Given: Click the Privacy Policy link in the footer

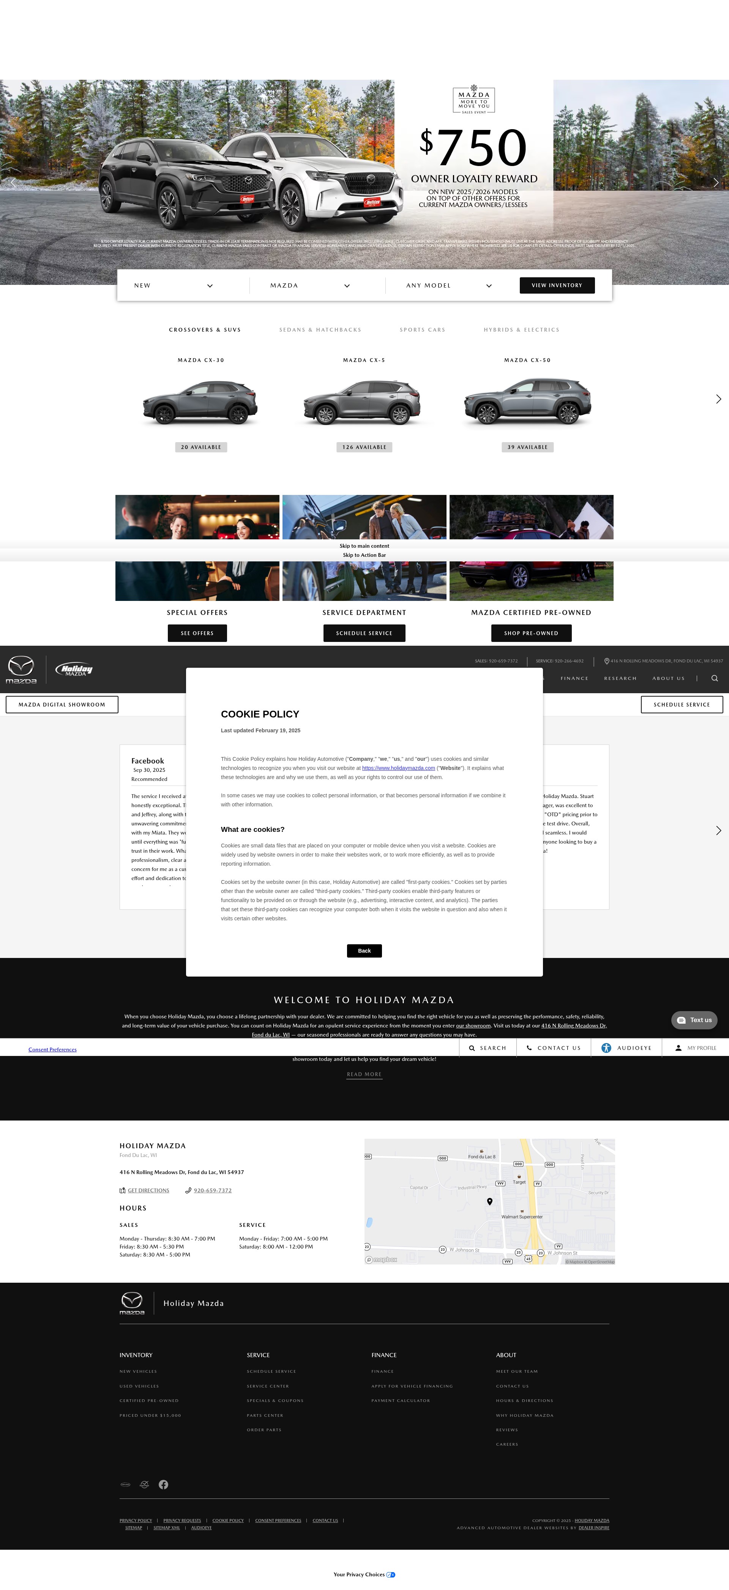Looking at the screenshot, I should (x=136, y=1520).
